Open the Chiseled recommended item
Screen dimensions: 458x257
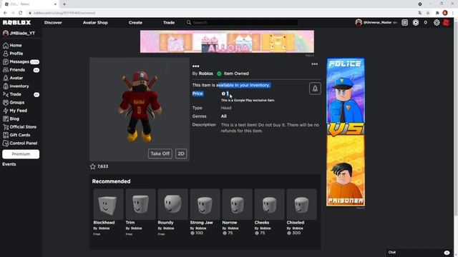tap(301, 213)
